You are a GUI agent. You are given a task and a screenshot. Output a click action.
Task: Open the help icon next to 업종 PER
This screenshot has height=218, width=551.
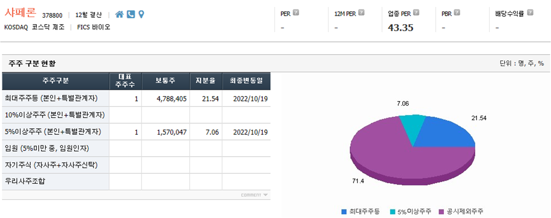pos(416,12)
